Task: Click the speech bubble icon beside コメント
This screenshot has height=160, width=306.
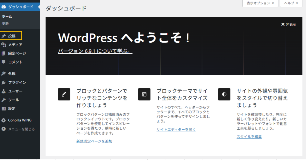Action: click(x=4, y=62)
